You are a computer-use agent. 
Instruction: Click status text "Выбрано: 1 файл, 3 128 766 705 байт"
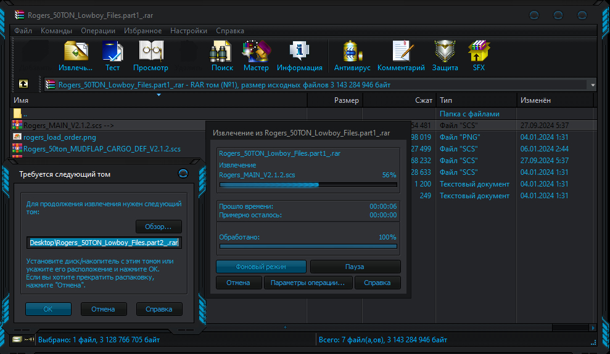click(99, 340)
